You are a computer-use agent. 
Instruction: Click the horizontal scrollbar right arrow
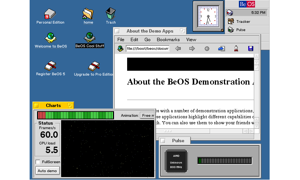tap(251, 131)
